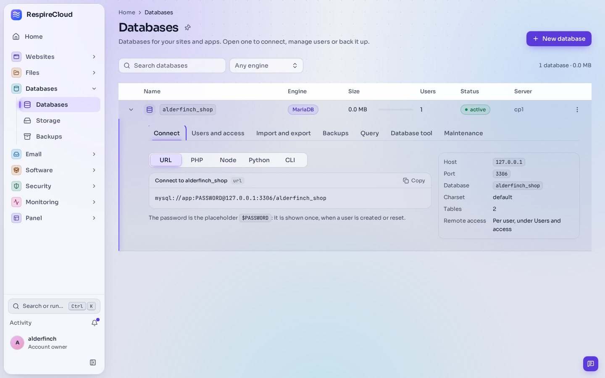Select the URL connection format

tap(166, 160)
